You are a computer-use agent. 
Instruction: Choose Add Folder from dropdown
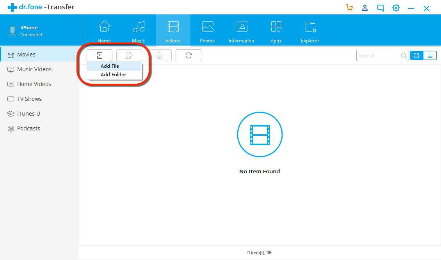click(114, 75)
